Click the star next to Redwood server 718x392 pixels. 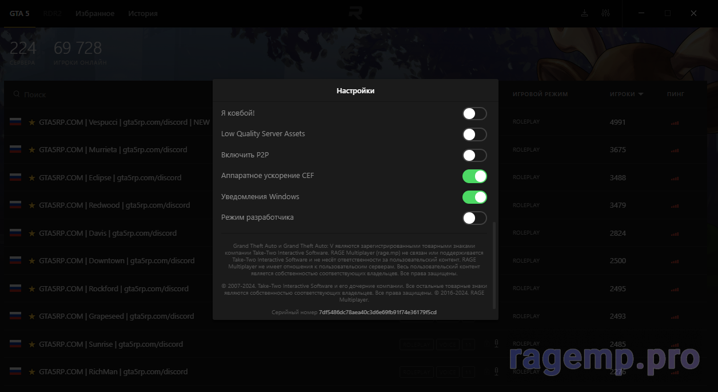pyautogui.click(x=32, y=205)
